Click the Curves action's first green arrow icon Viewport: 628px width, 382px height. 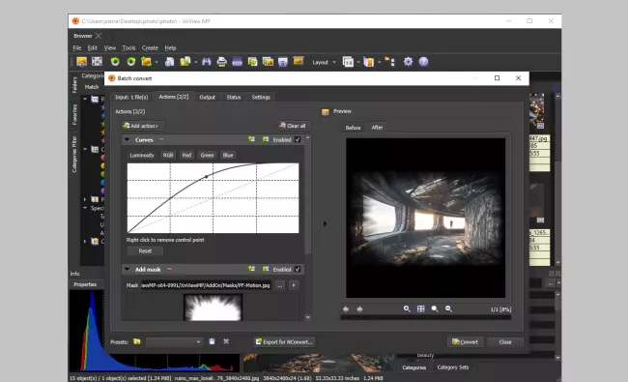(x=251, y=139)
